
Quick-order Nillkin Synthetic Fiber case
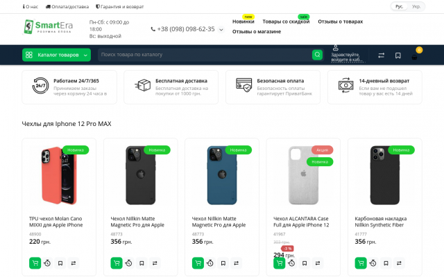click(x=373, y=263)
